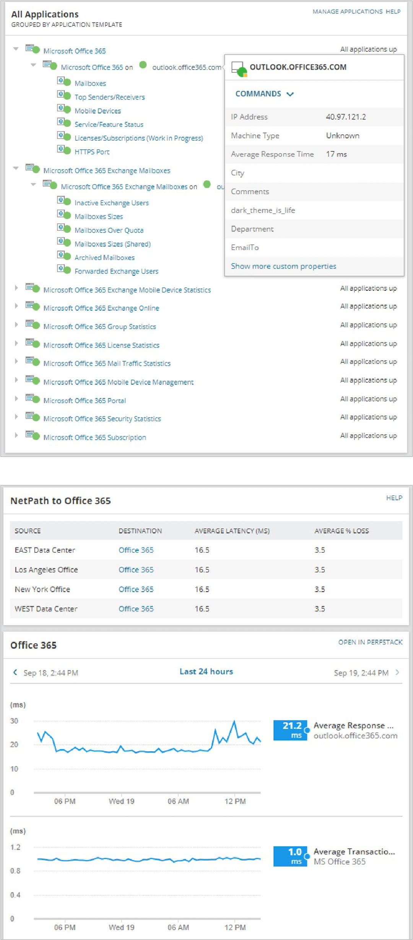The width and height of the screenshot is (413, 940).
Task: Click Show more custom properties
Action: tap(284, 266)
